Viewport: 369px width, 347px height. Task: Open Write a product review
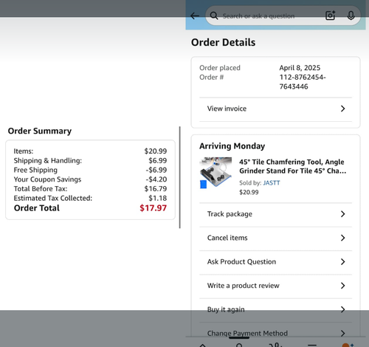[275, 286]
